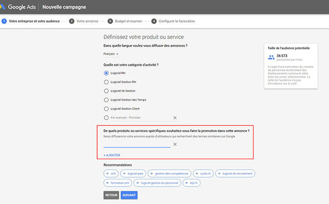Go to step 4 Configurer la facturation
The image size is (329, 204).
pos(173,21)
